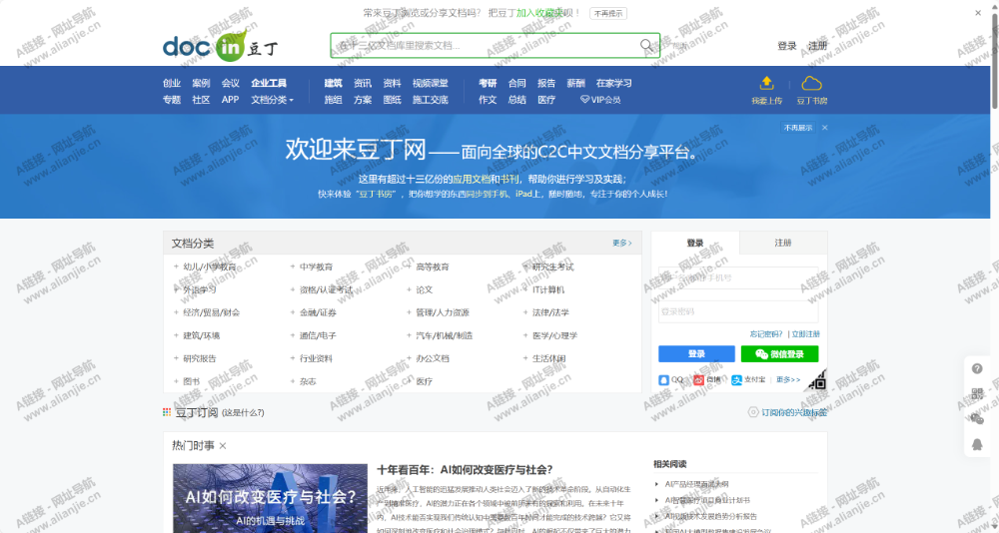Click the subscription tags hexagon icon
The image size is (999, 533).
tap(753, 412)
